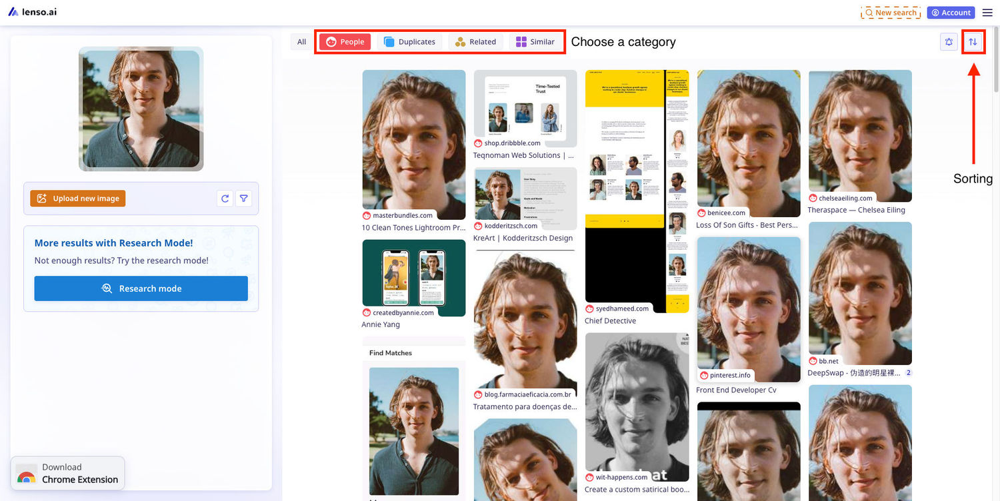This screenshot has height=501, width=1000.
Task: Open the createdbyannie.com result image
Action: point(414,278)
